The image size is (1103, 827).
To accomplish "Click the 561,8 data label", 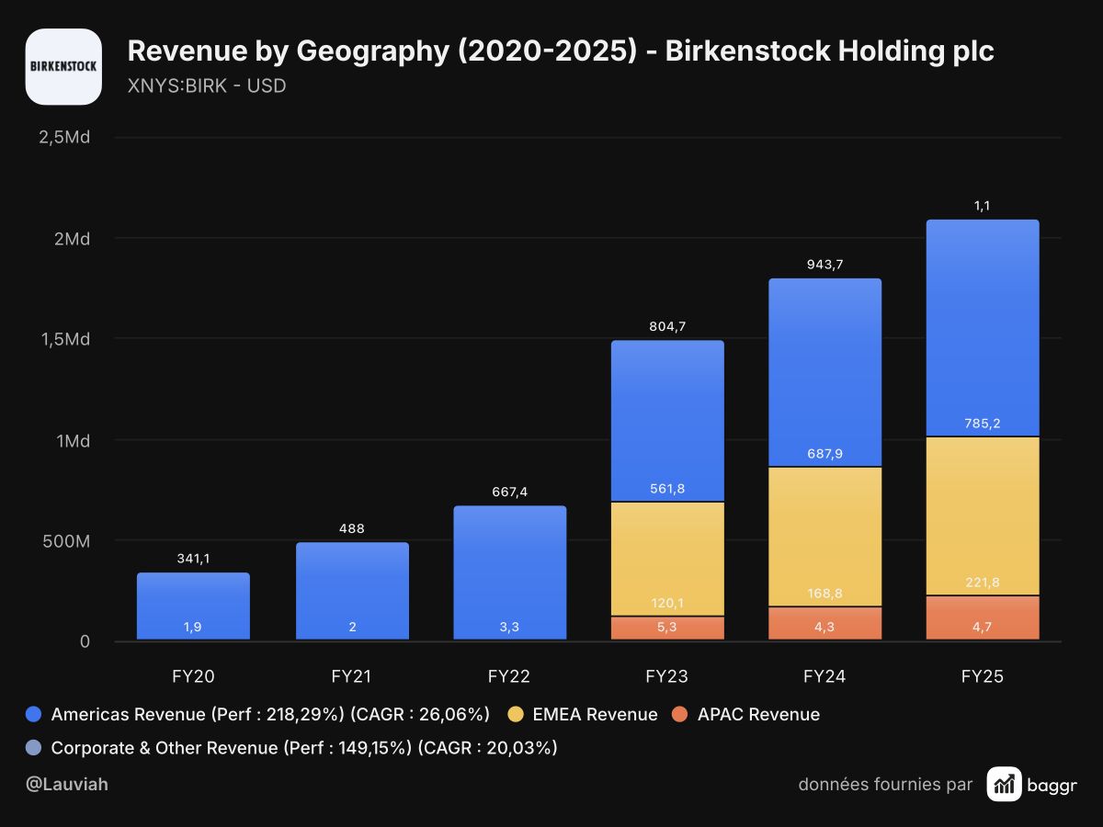I will coord(668,489).
